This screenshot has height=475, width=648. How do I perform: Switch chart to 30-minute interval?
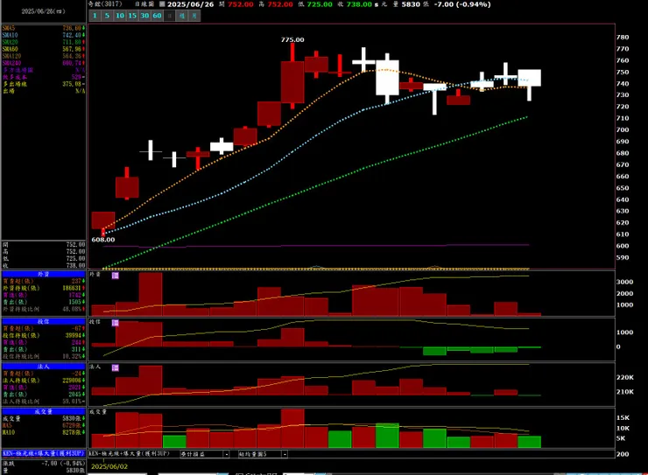click(x=144, y=16)
